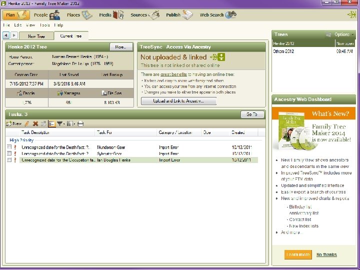Open the File menu
This screenshot has height=270, width=360.
[6, 25]
